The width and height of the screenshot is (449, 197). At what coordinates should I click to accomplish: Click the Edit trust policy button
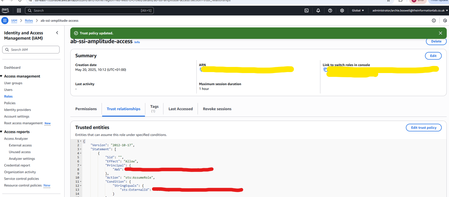point(424,127)
